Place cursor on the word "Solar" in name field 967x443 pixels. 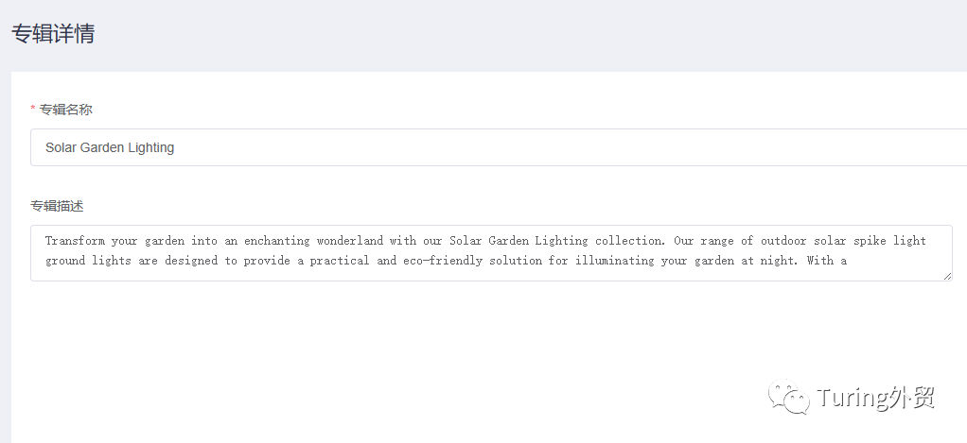click(62, 147)
